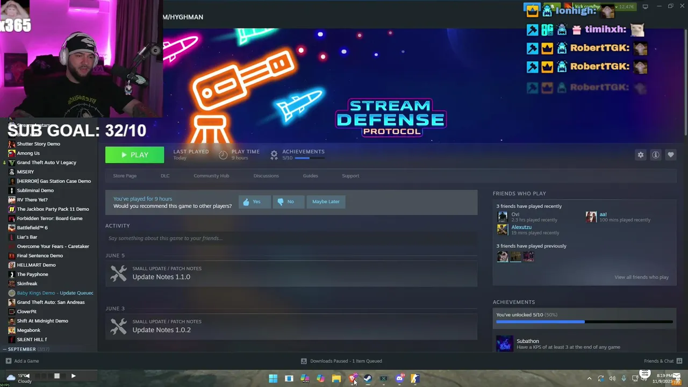Select Megabonk in library

pyautogui.click(x=28, y=330)
